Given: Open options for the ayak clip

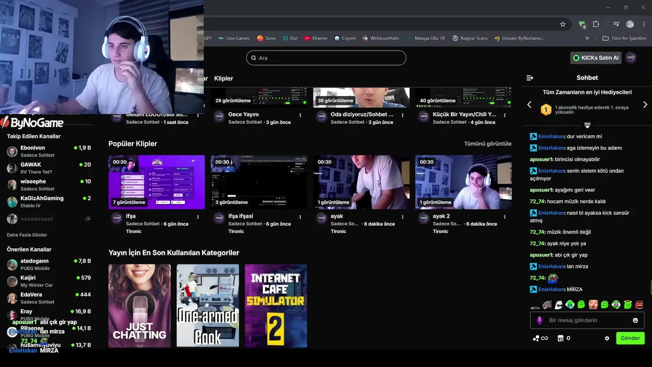Looking at the screenshot, I should (402, 217).
